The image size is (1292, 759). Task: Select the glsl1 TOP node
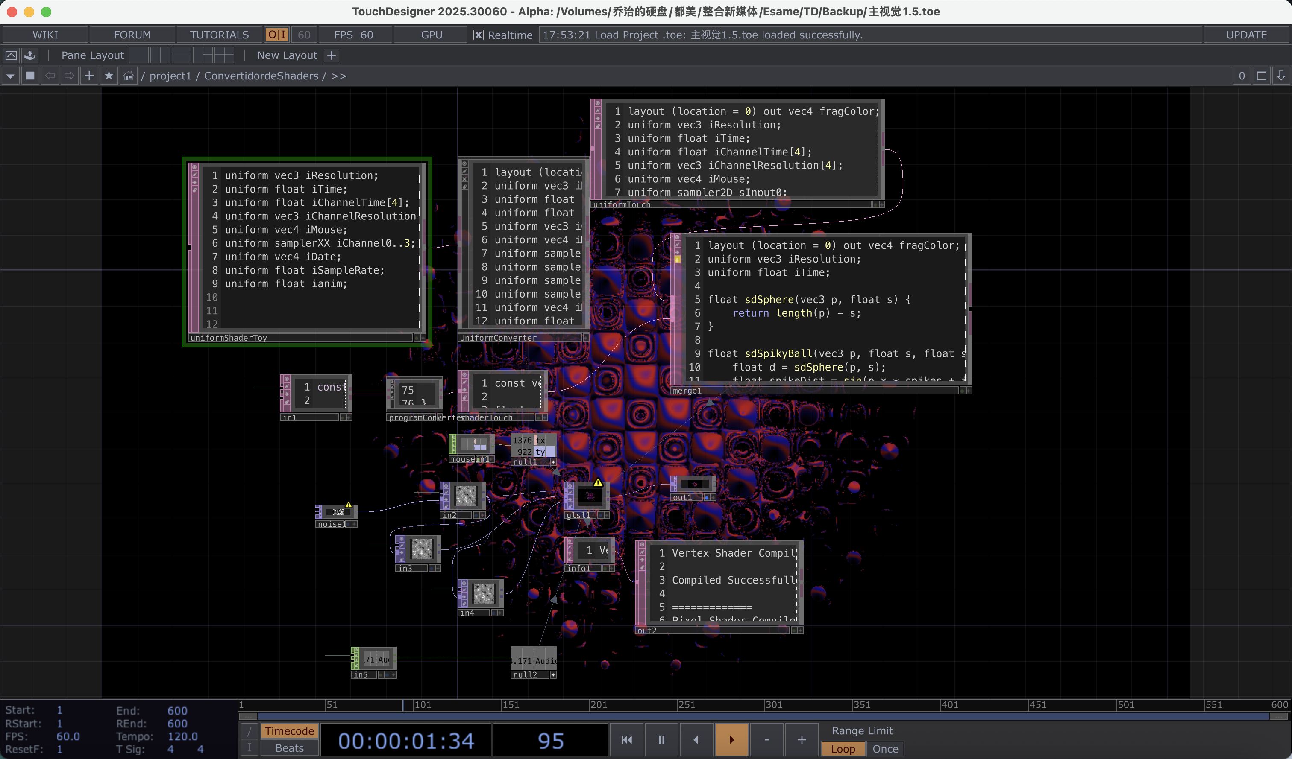coord(587,500)
